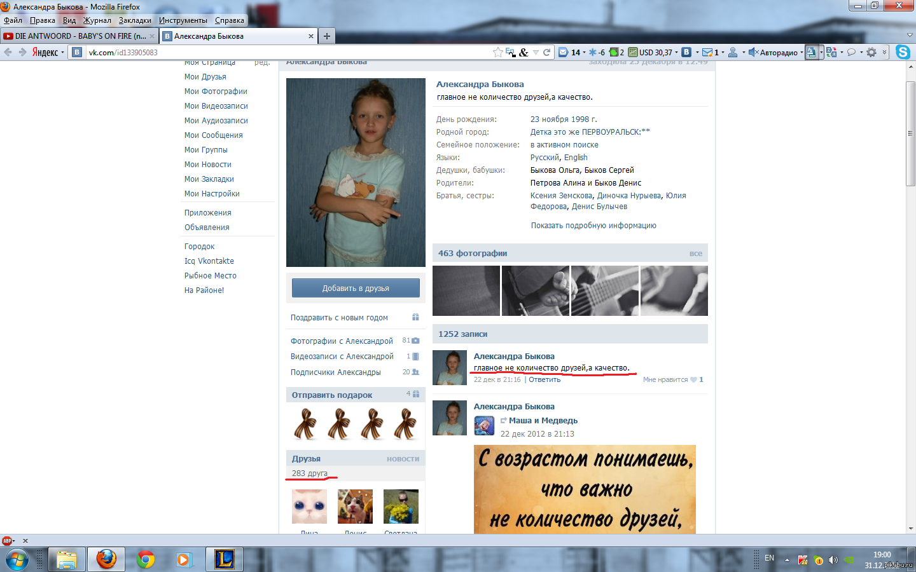
Task: Open the Закладки menu
Action: pos(135,20)
